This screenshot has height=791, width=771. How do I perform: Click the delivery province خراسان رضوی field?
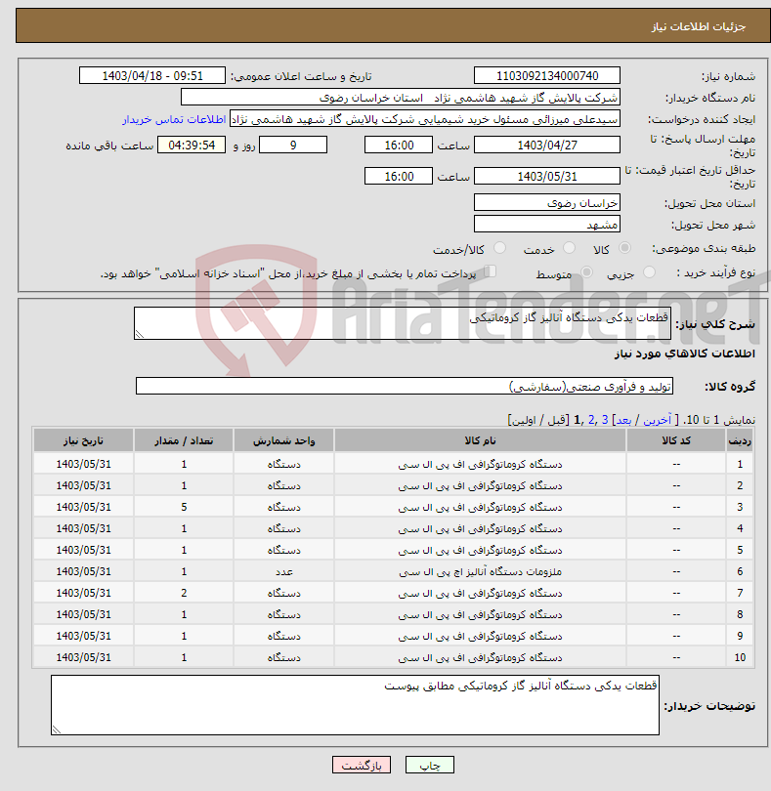pos(547,203)
